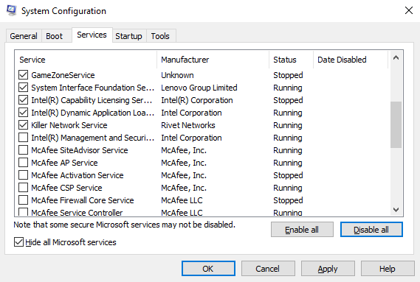Click the Disable all button
This screenshot has width=420, height=282.
371,230
